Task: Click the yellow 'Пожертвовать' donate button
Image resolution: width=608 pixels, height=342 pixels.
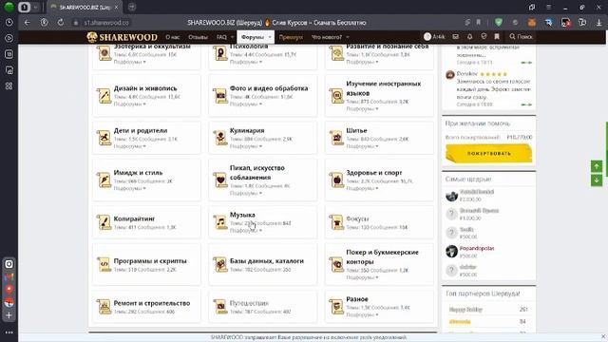Action: pos(488,153)
